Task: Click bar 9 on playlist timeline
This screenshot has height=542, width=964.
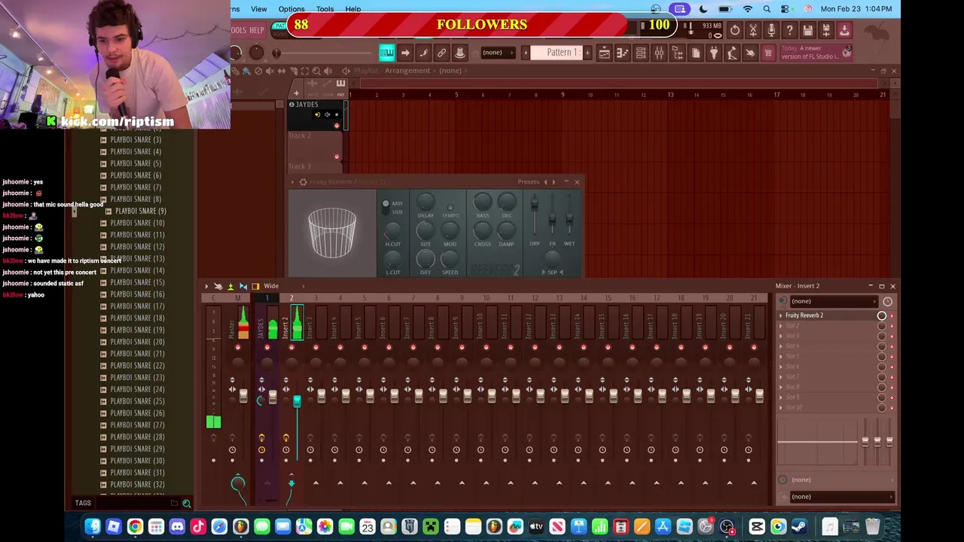Action: point(563,95)
